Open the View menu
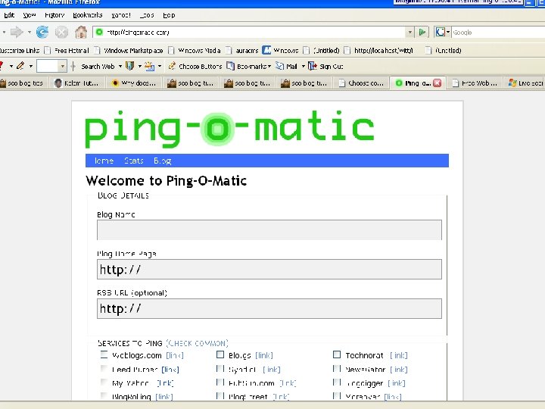The image size is (545, 409). pos(30,15)
